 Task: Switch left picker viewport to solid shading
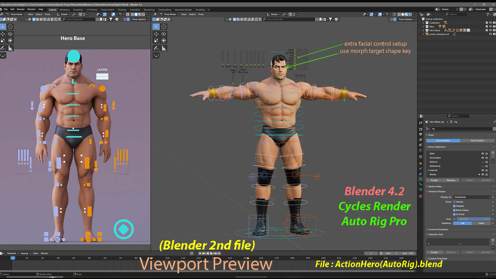[x=136, y=14]
